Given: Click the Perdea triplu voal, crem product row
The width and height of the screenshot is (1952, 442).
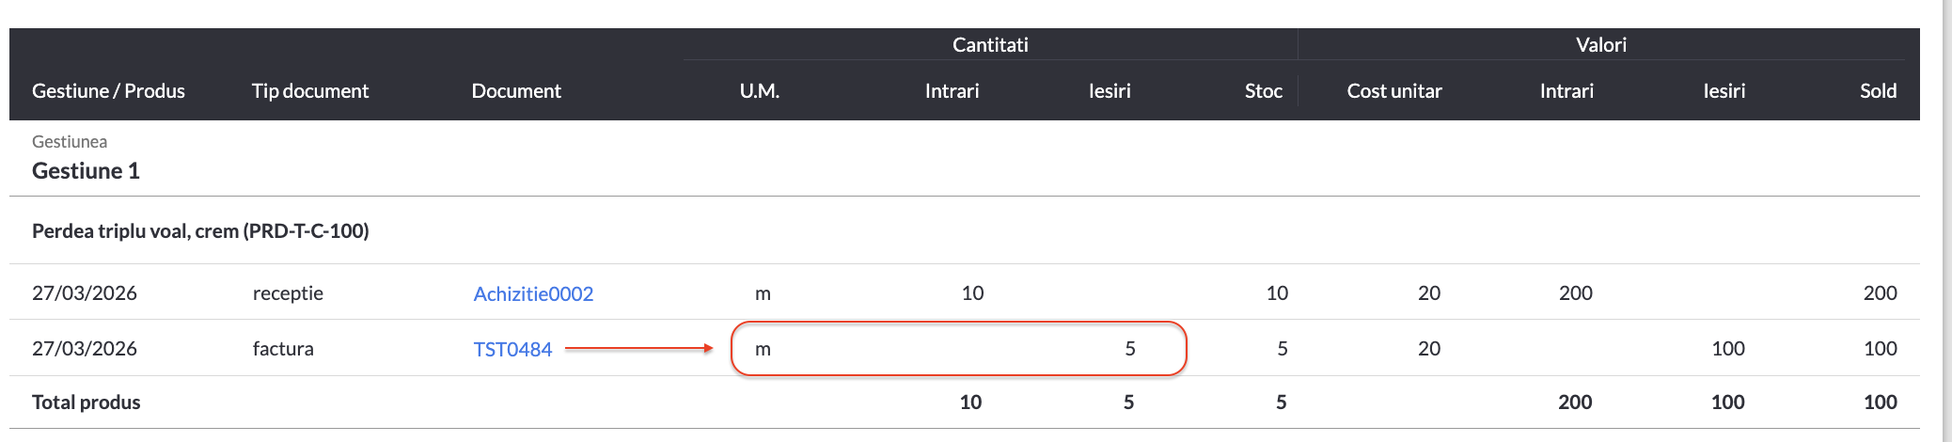Looking at the screenshot, I should (x=200, y=231).
